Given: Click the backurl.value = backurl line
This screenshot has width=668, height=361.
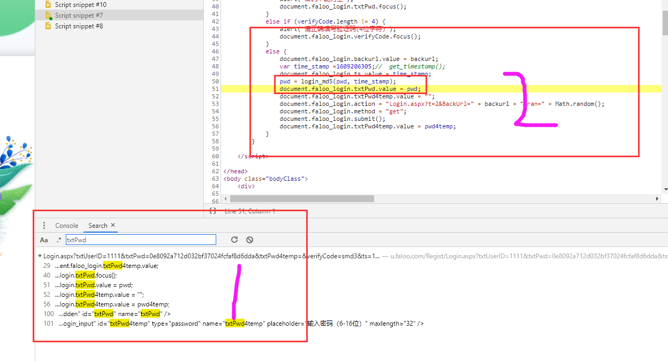Looking at the screenshot, I should (x=359, y=59).
